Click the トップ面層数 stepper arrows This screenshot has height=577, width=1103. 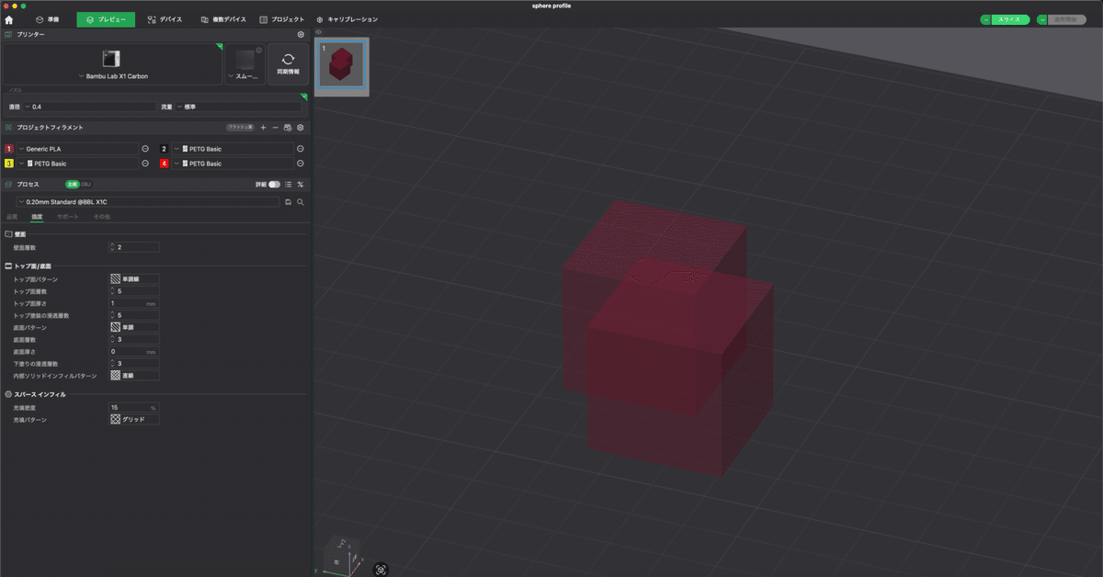[112, 291]
